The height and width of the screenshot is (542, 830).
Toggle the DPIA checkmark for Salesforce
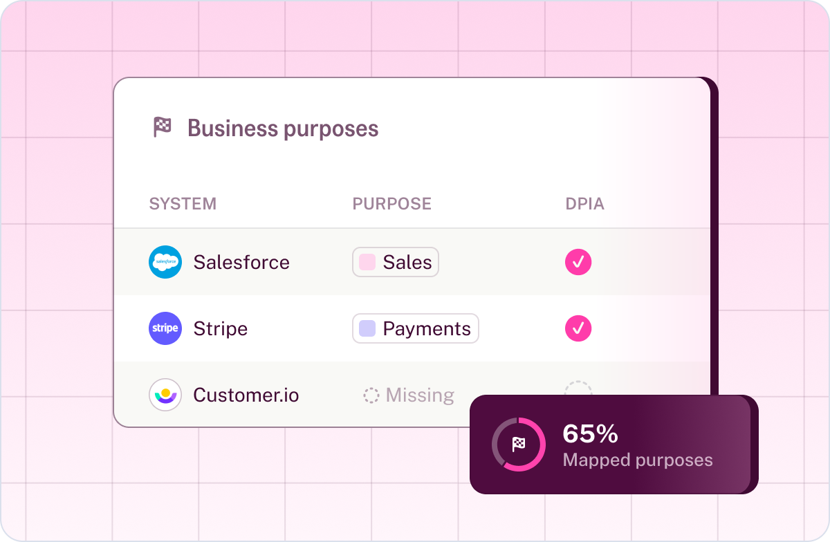578,262
